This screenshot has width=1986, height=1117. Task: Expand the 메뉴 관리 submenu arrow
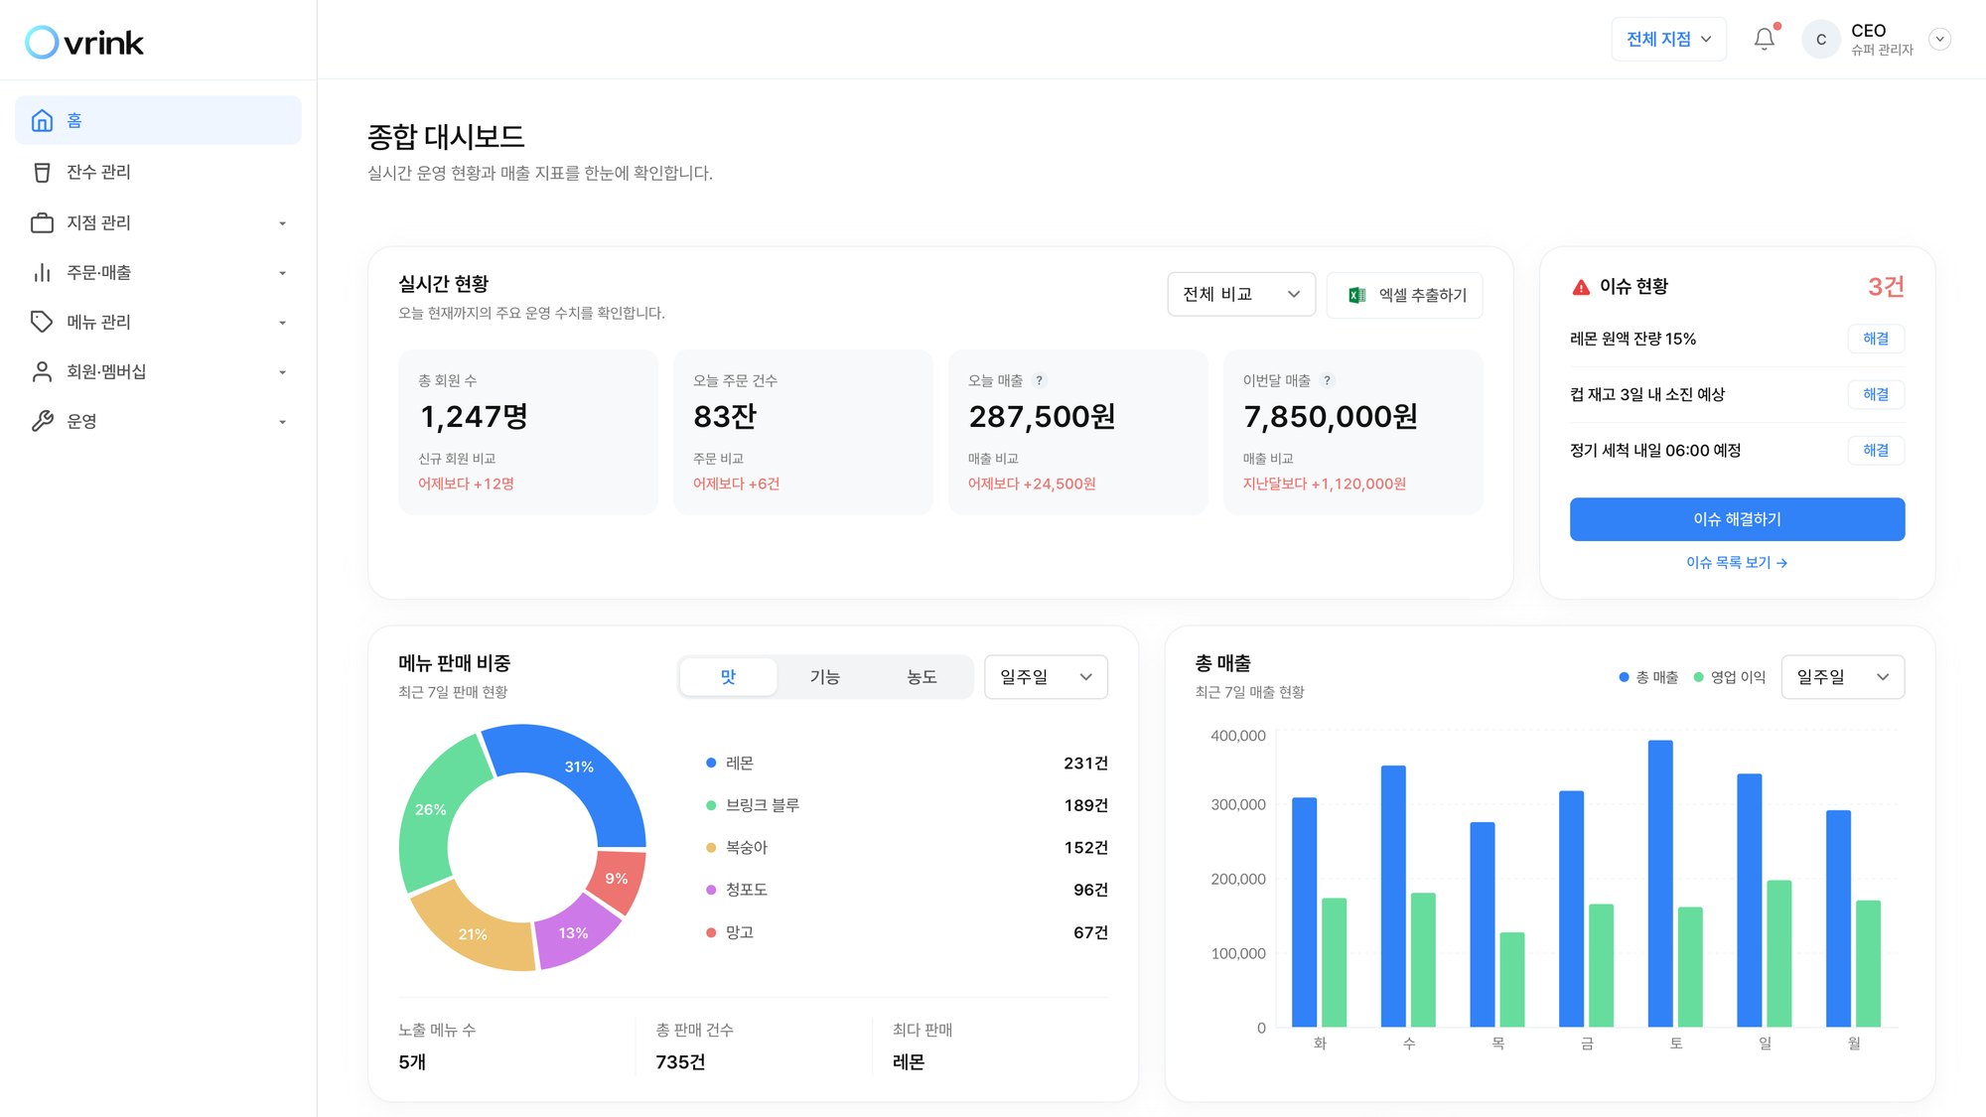282,323
